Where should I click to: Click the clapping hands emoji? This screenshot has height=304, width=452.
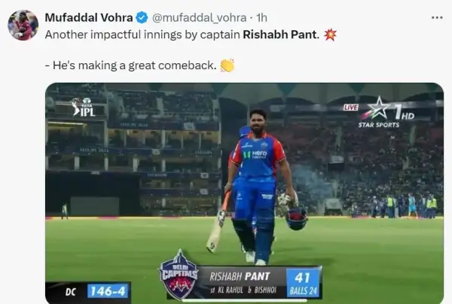tap(228, 65)
